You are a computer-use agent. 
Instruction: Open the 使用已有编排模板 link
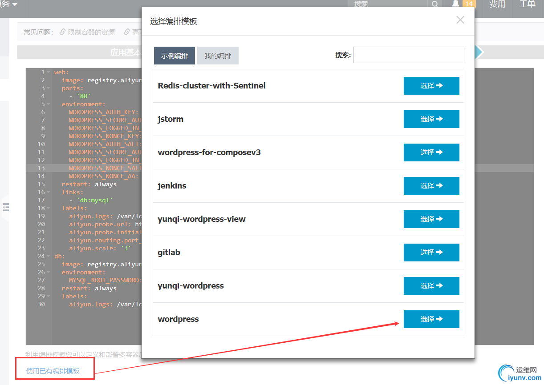[53, 371]
